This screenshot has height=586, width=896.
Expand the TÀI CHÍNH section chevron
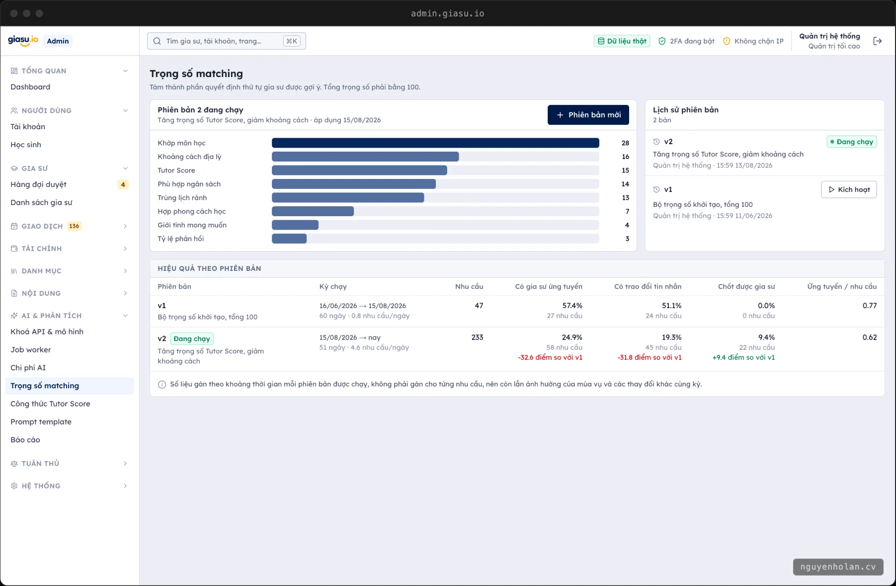point(125,249)
